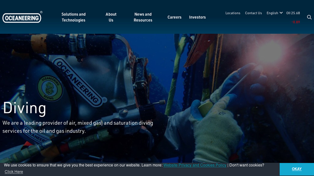Expand News and Resources menu
314x176 pixels.
coord(143,17)
